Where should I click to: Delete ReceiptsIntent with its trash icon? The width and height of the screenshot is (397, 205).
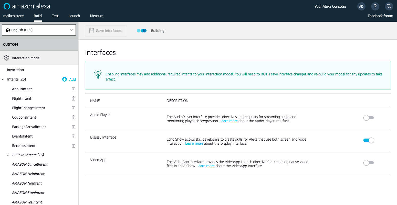coord(74,146)
